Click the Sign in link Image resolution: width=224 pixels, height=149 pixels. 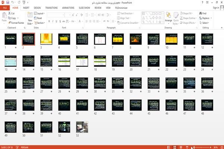[x=216, y=8]
